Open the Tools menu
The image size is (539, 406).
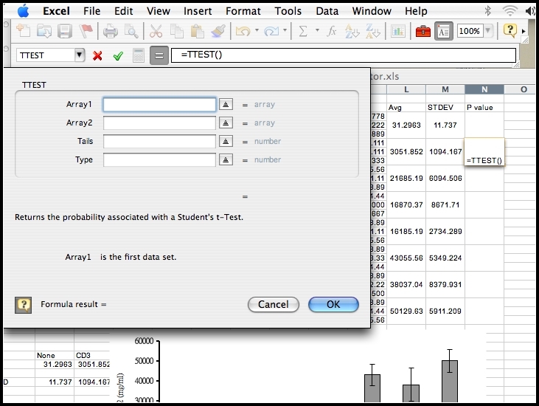[288, 11]
